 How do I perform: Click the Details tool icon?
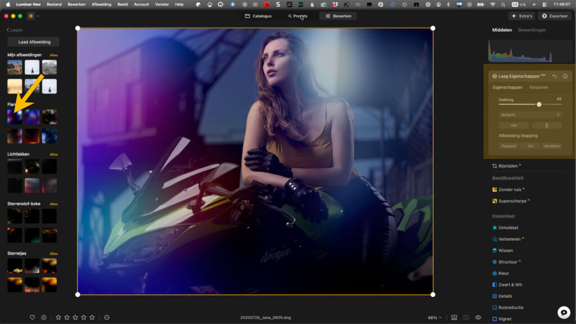coord(494,296)
